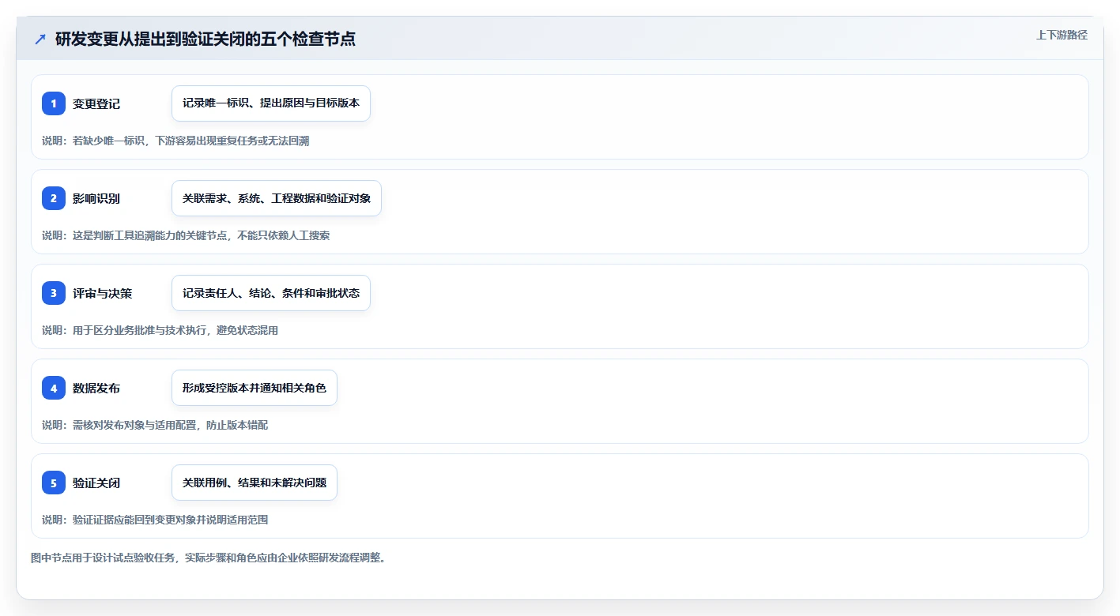Click the 记录责任人、结论、条件和审批状态 box
The width and height of the screenshot is (1120, 616).
pyautogui.click(x=271, y=293)
